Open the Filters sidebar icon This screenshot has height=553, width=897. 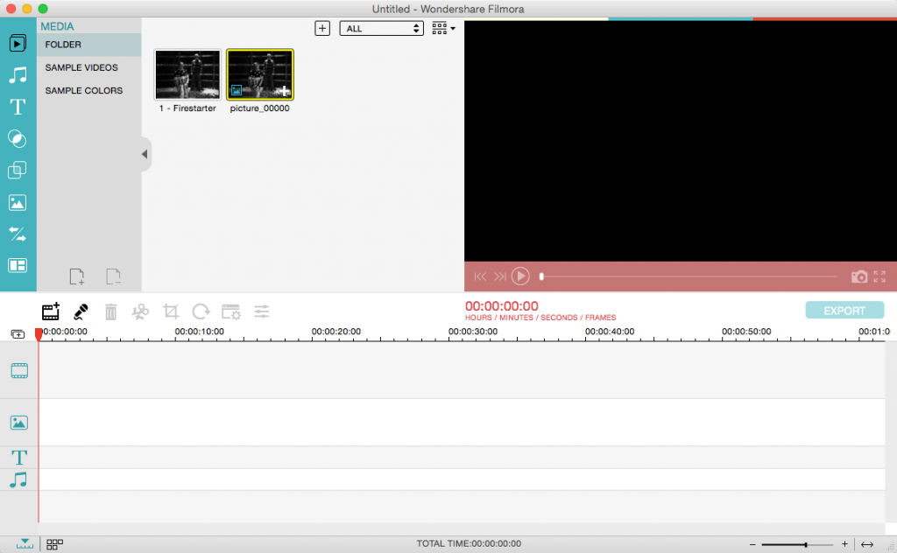tap(18, 138)
